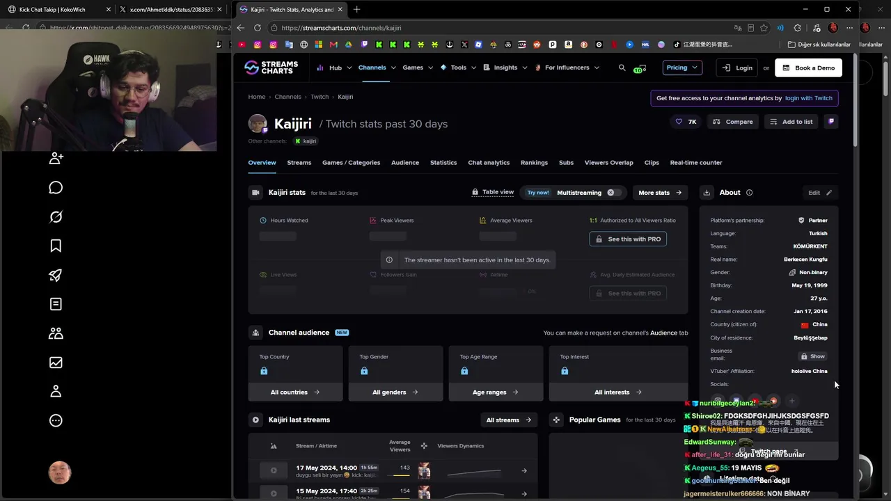Open the Chat analytics tab
891x501 pixels.
tap(489, 163)
